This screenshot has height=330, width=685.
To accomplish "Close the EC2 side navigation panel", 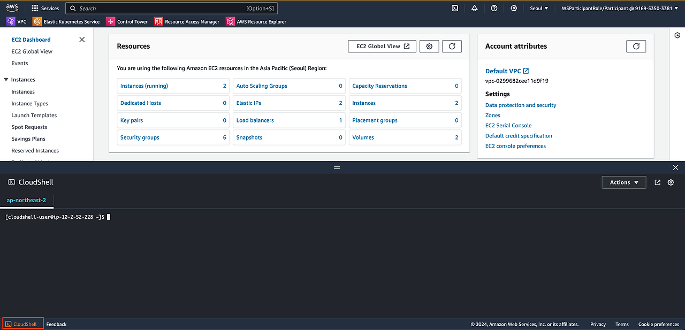I will (x=82, y=40).
